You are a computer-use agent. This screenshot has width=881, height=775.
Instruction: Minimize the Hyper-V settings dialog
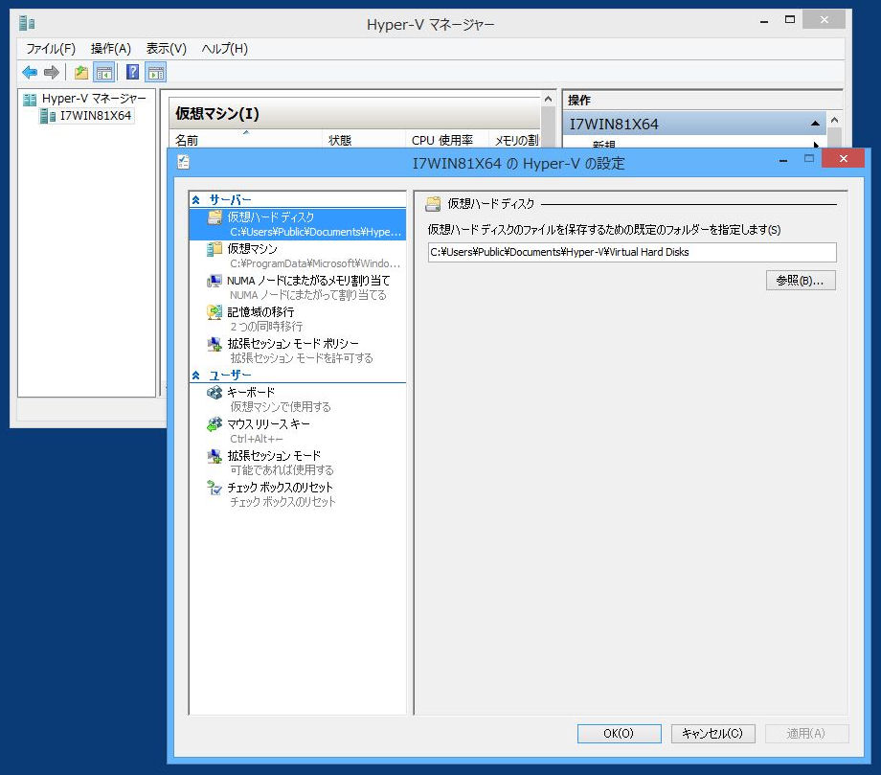click(x=783, y=160)
